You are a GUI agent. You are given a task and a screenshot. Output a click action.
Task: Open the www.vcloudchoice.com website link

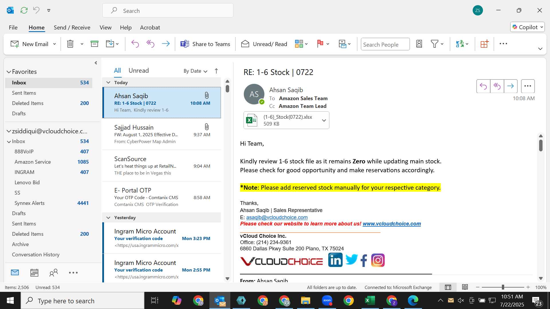coord(392,224)
